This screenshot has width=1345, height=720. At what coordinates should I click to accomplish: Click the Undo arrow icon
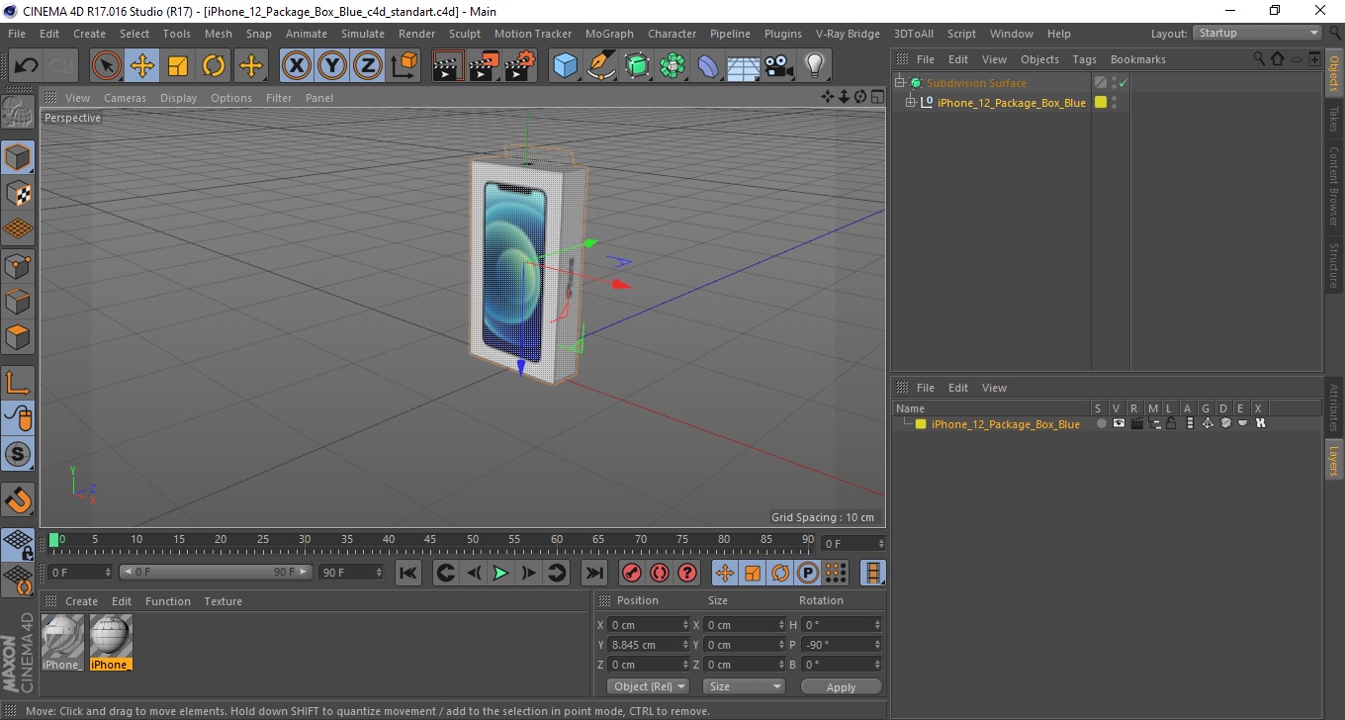27,66
